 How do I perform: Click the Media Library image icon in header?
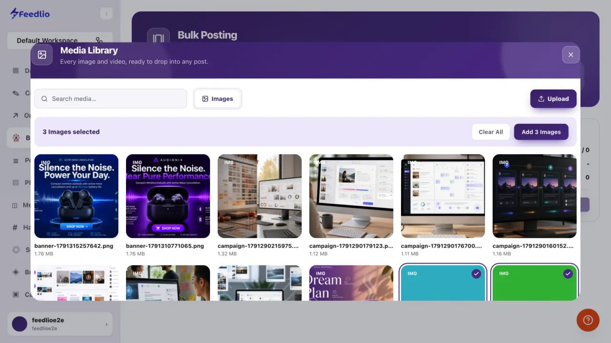[x=42, y=55]
